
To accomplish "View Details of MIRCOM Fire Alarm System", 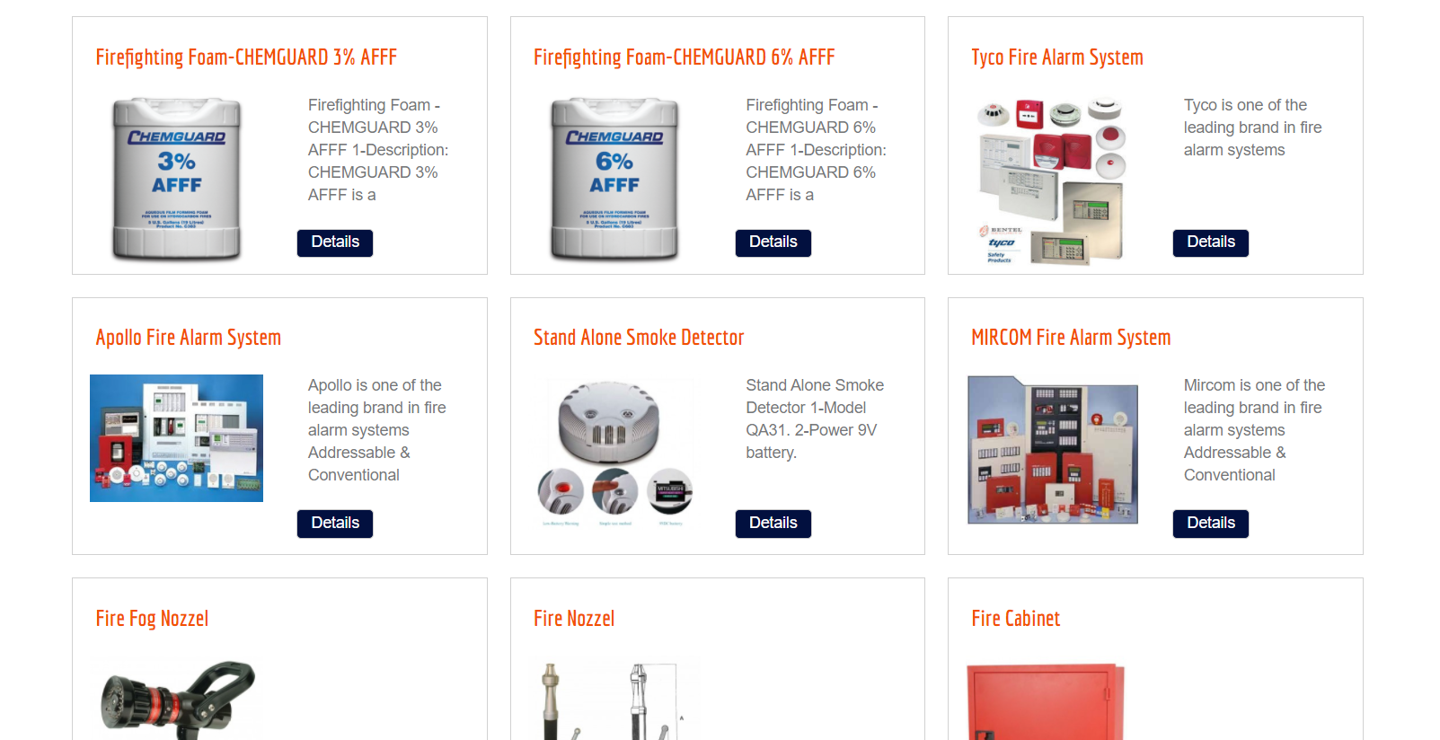I will point(1210,524).
